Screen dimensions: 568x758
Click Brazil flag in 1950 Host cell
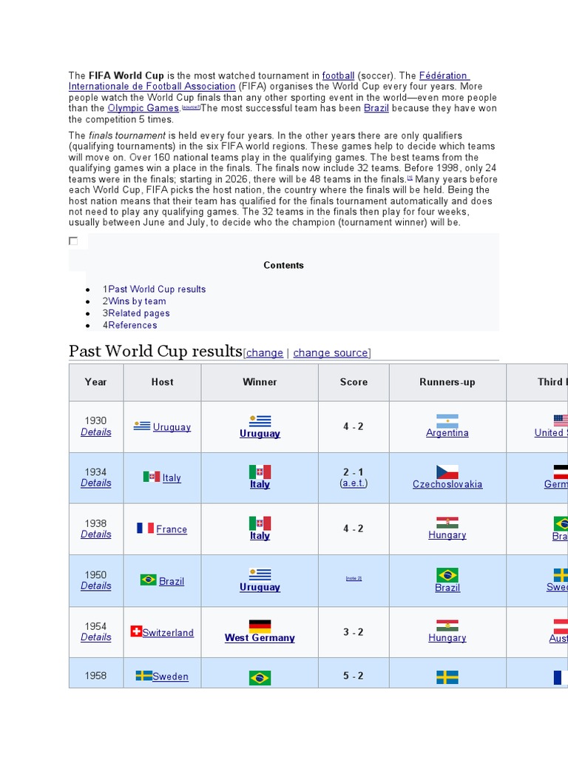click(148, 580)
